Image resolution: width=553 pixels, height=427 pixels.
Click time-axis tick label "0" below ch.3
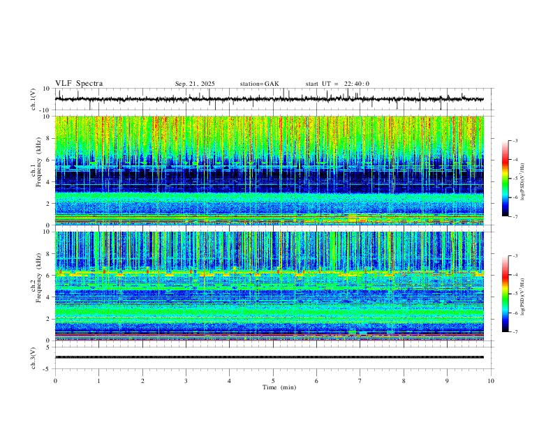click(55, 381)
